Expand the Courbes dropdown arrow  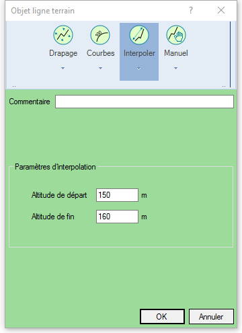[x=100, y=68]
